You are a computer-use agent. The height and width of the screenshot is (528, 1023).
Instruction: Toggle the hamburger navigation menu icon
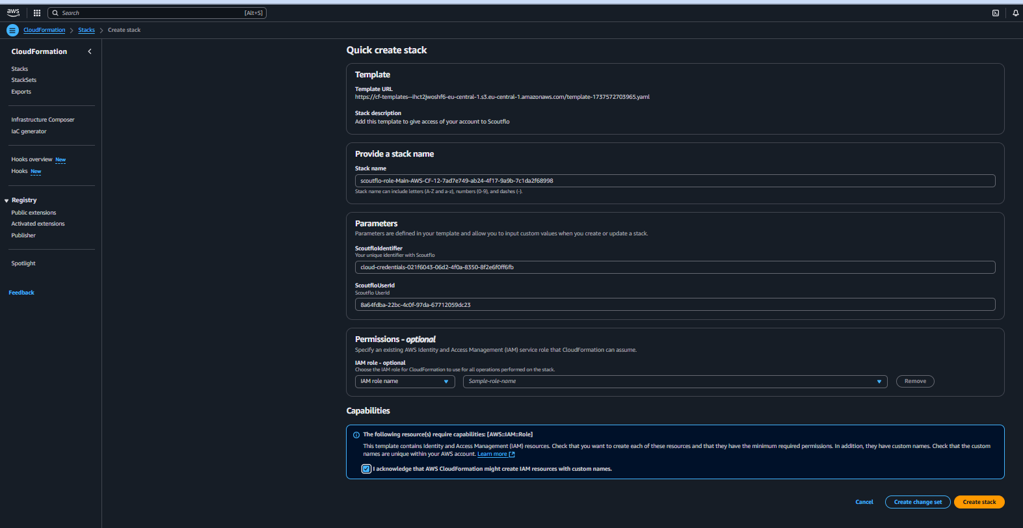click(x=12, y=30)
